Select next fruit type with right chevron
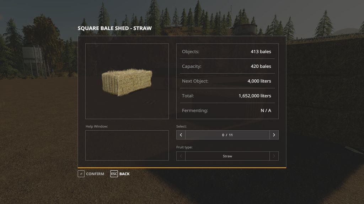The image size is (364, 204). coord(274,156)
